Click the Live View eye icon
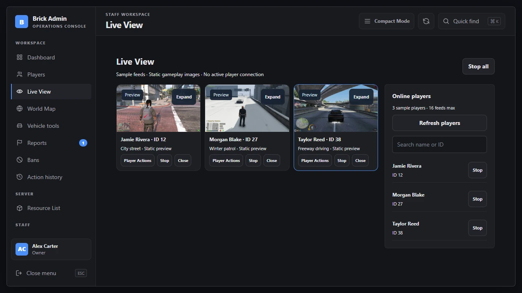The height and width of the screenshot is (293, 522). 20,92
